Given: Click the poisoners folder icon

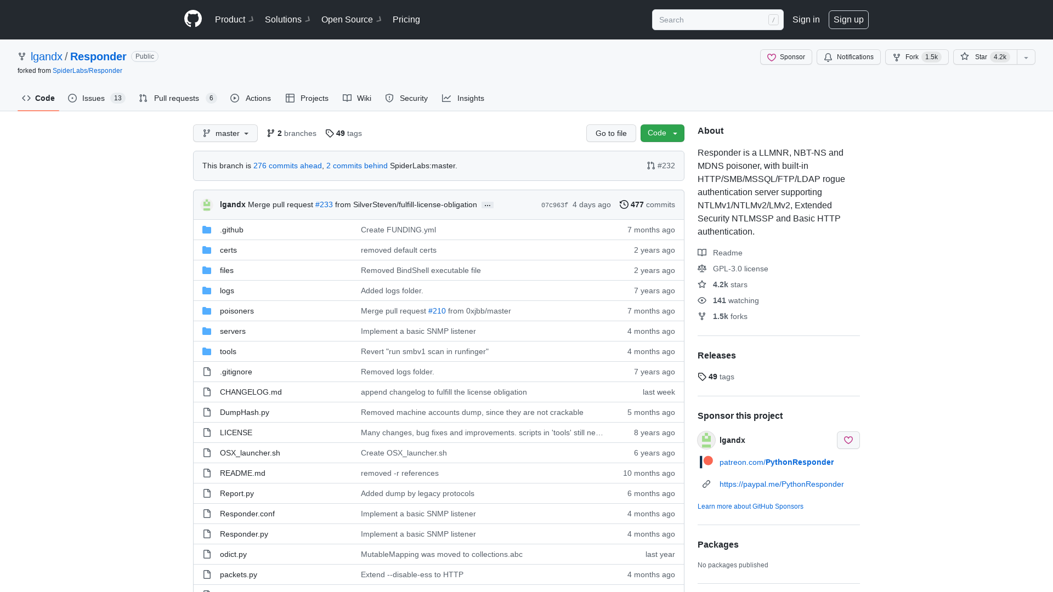Looking at the screenshot, I should 207,311.
